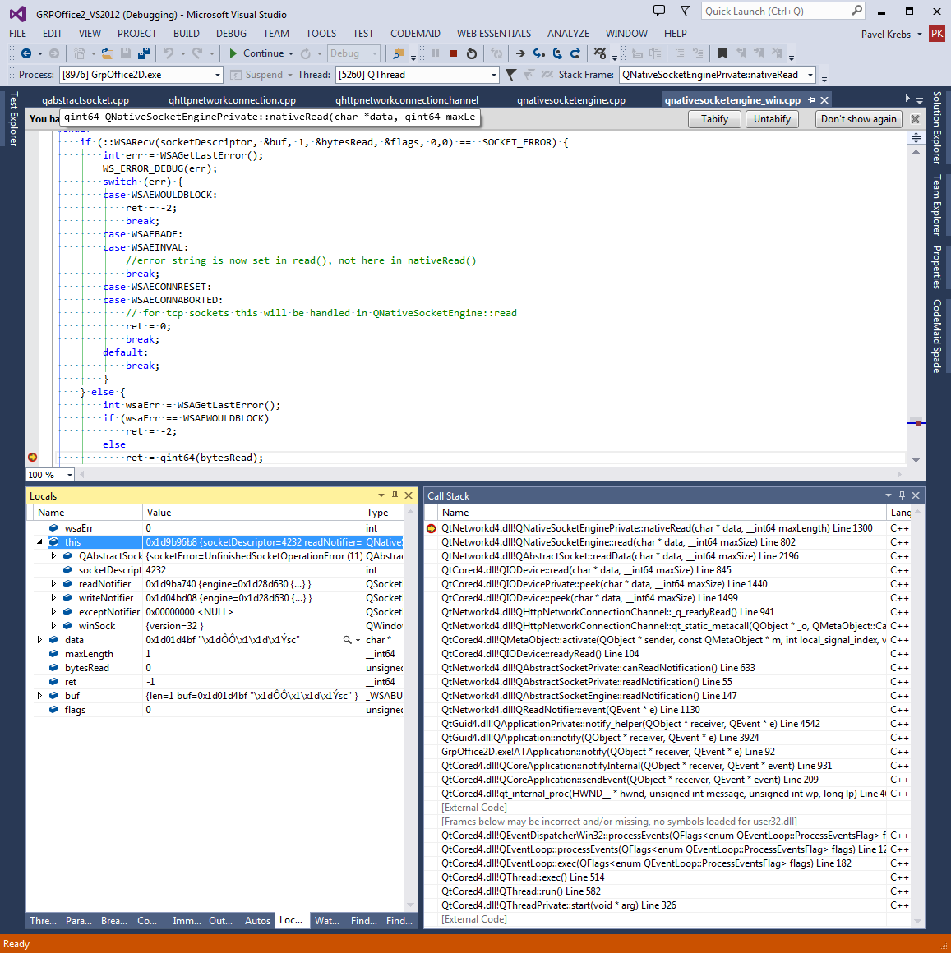The height and width of the screenshot is (953, 951).
Task: Toggle the breakpoint on the ret line
Action: point(33,458)
